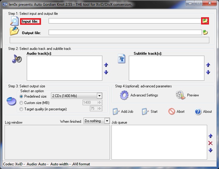This screenshot has height=169, width=219.
Task: Minimize the Auto Gordian Knot window
Action: click(190, 3)
